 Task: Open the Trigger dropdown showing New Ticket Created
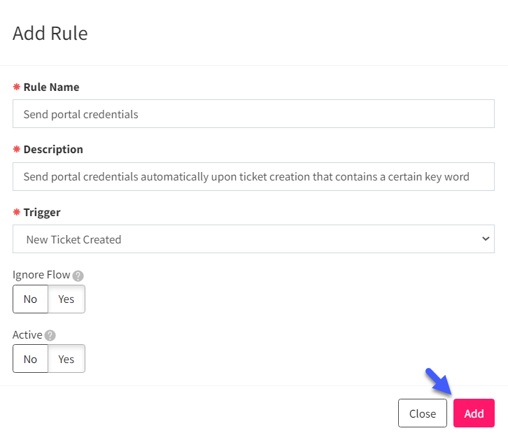point(253,239)
